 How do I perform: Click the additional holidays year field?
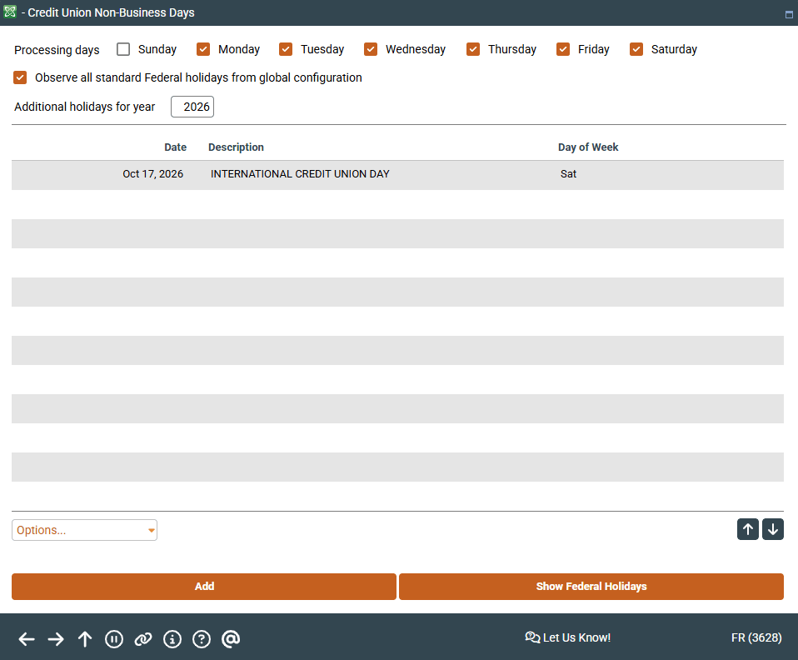tap(192, 107)
